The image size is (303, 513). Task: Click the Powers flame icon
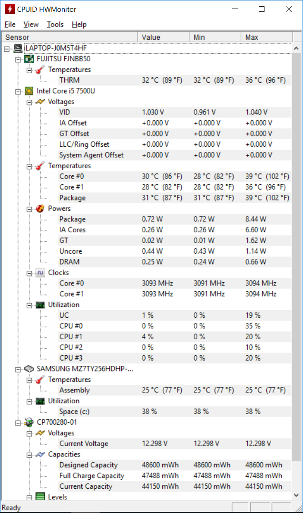tap(40, 209)
